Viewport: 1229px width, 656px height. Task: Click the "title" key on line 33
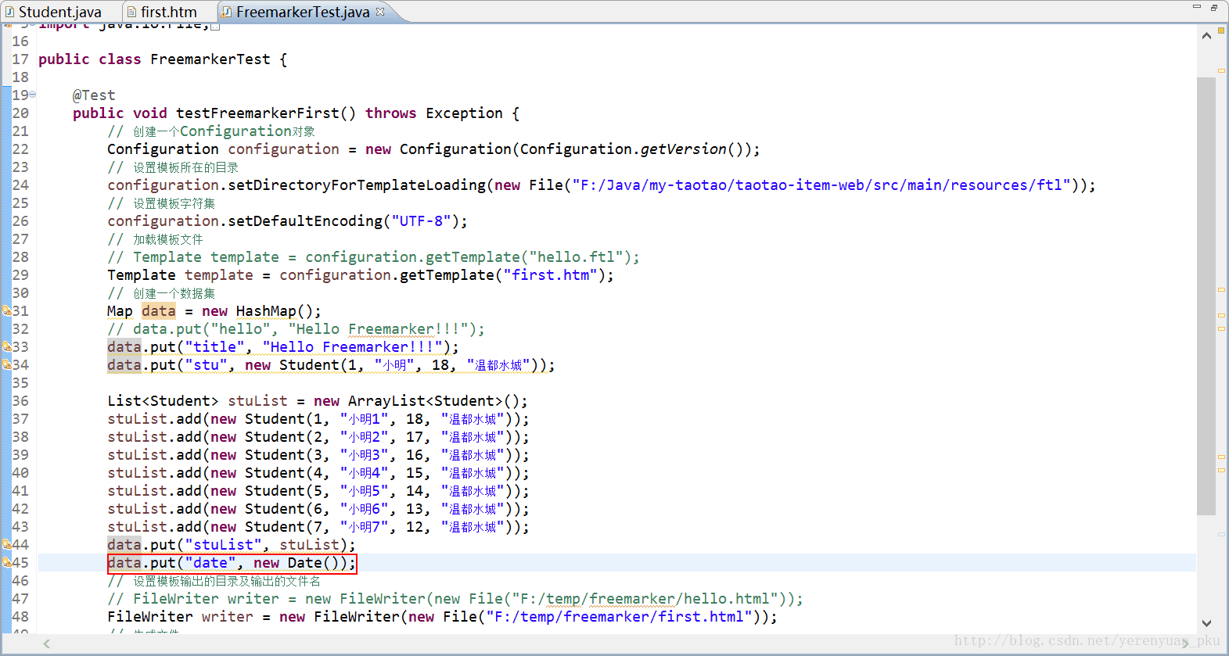pyautogui.click(x=214, y=347)
